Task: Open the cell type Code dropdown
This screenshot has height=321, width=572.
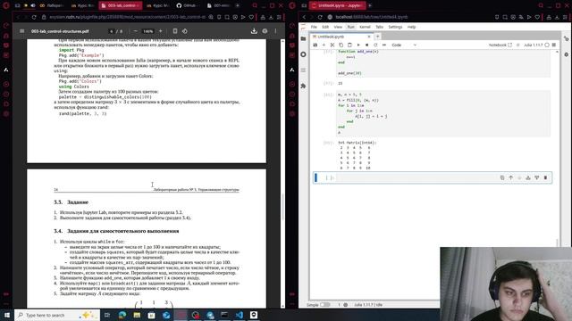Action: (404, 45)
